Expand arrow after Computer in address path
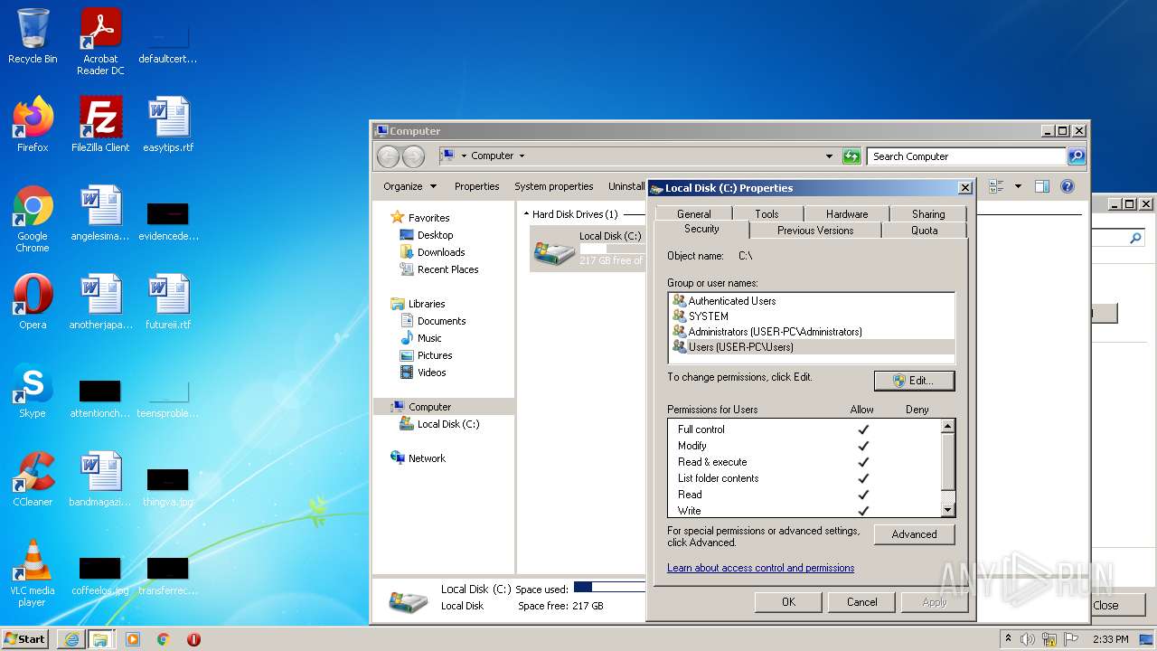Screen dimensions: 1157x651 (522, 156)
